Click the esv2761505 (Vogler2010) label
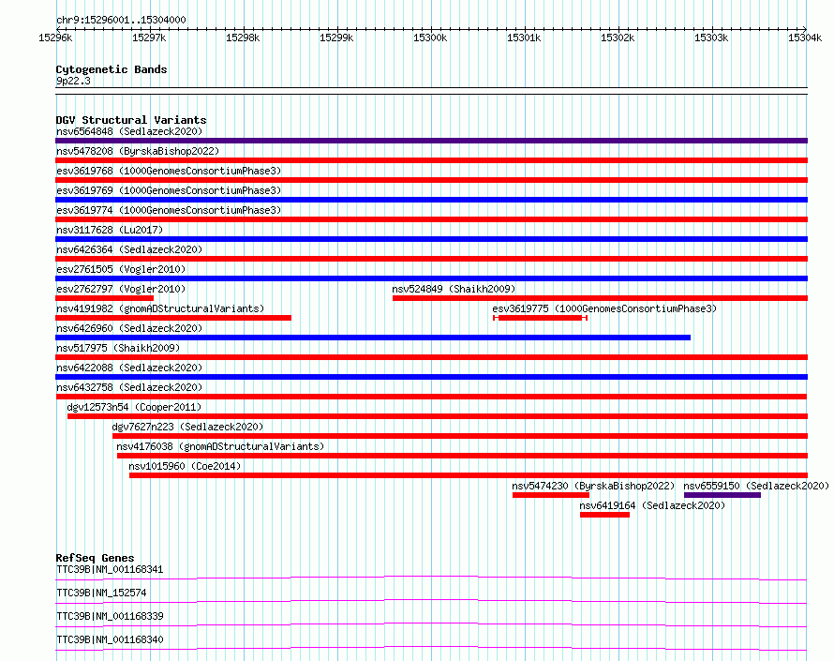This screenshot has height=661, width=834. [x=121, y=269]
